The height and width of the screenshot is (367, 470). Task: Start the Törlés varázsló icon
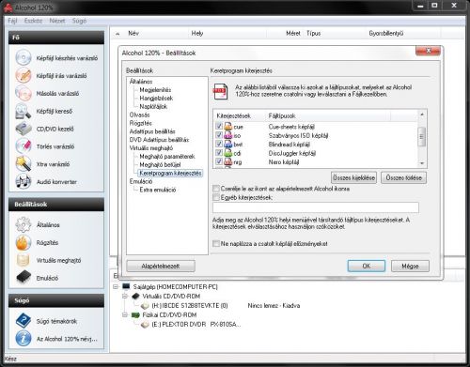[x=23, y=146]
